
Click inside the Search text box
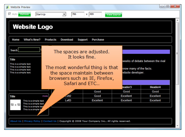tap(29, 50)
